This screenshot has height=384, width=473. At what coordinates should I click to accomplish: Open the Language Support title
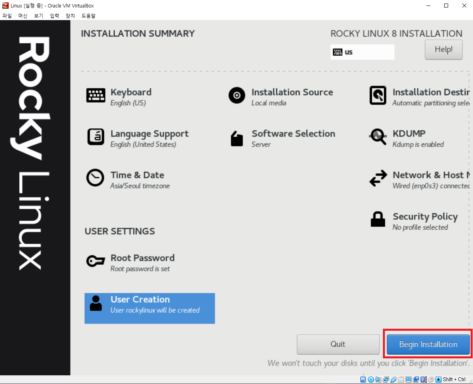pos(150,134)
